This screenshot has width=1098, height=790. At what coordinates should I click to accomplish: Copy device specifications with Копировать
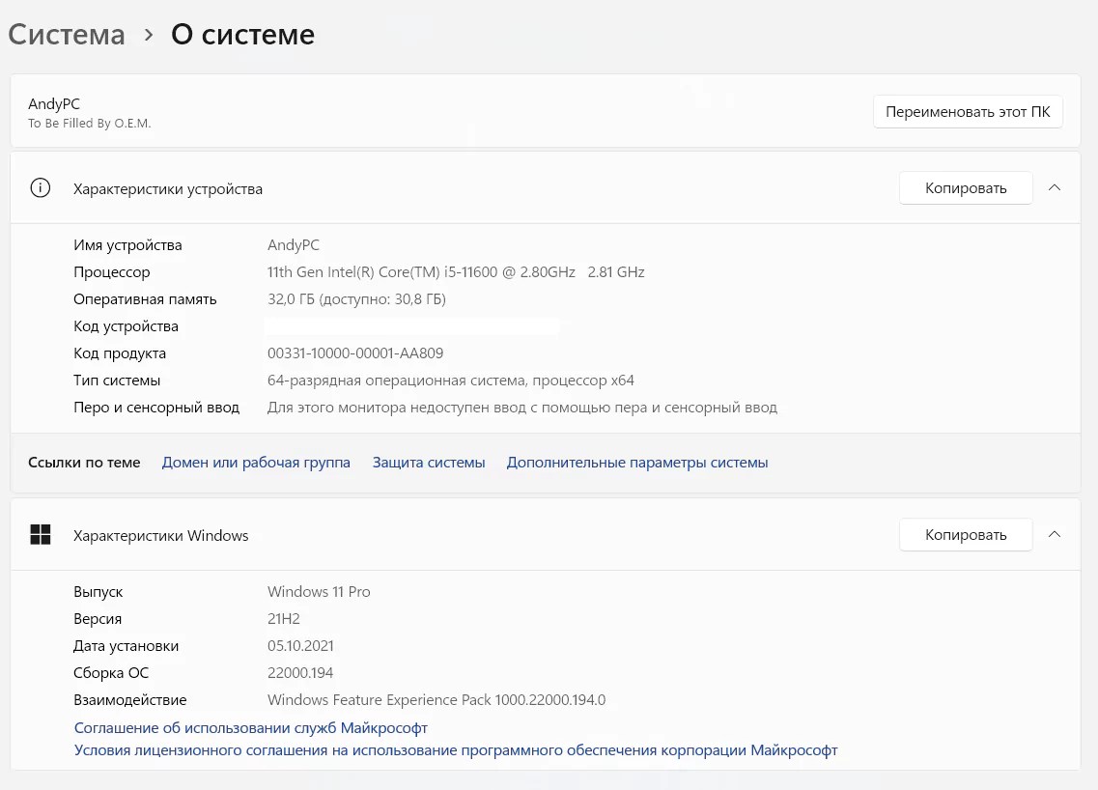tap(966, 187)
